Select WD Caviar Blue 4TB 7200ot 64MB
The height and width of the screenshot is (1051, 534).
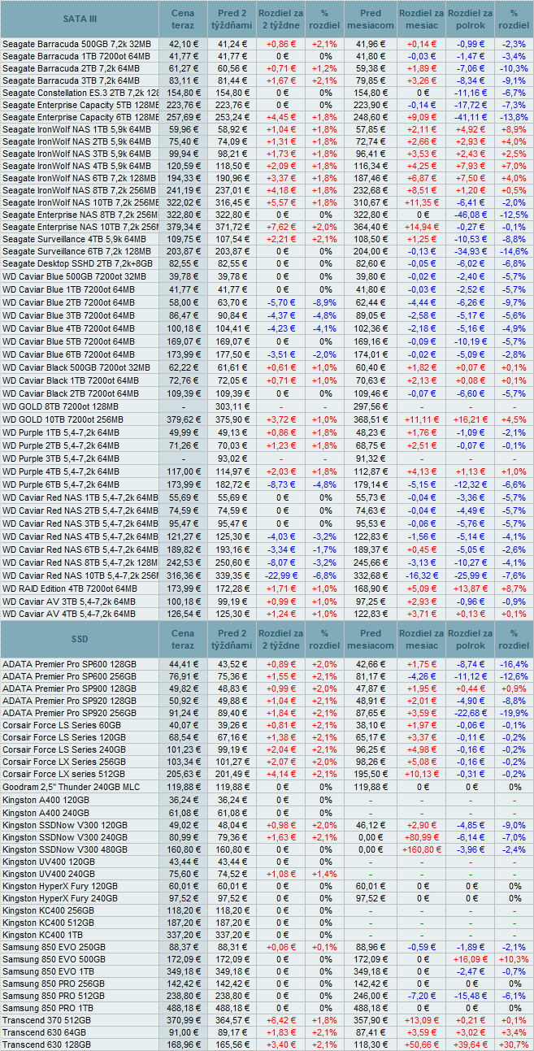(68, 328)
